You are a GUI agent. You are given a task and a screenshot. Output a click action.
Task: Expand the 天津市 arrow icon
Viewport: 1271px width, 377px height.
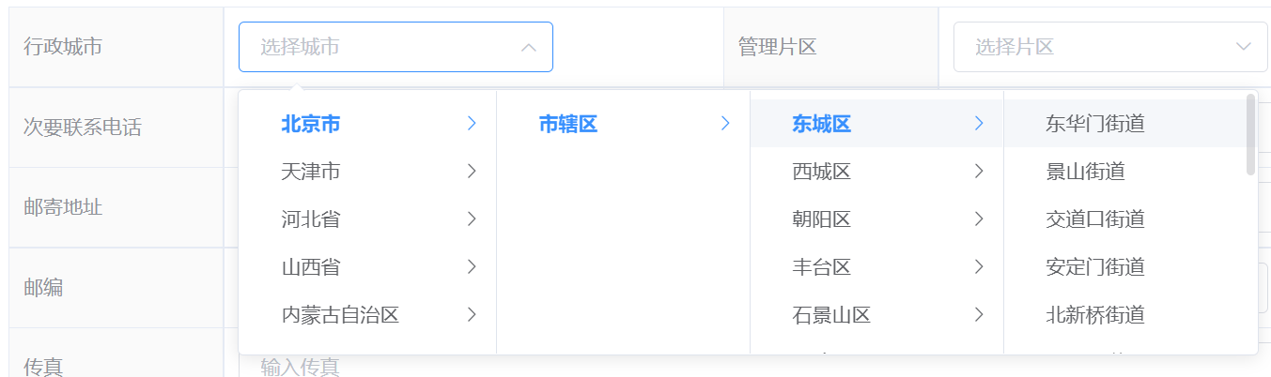(x=472, y=172)
